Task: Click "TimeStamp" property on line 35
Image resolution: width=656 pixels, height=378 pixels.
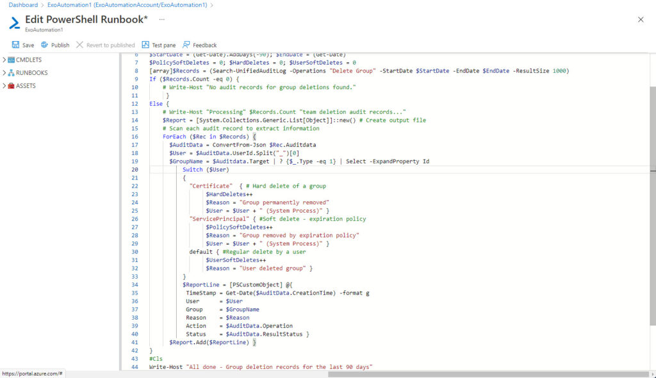Action: (201, 293)
